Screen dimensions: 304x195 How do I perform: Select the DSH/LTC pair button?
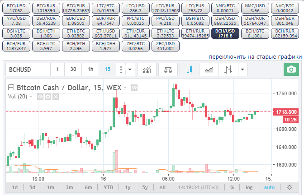[x=16, y=33]
